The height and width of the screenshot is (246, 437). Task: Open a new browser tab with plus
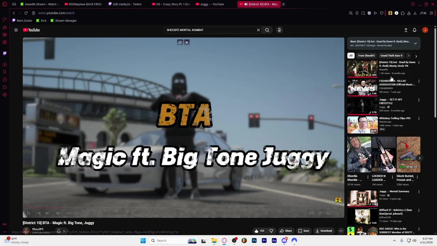(x=283, y=4)
